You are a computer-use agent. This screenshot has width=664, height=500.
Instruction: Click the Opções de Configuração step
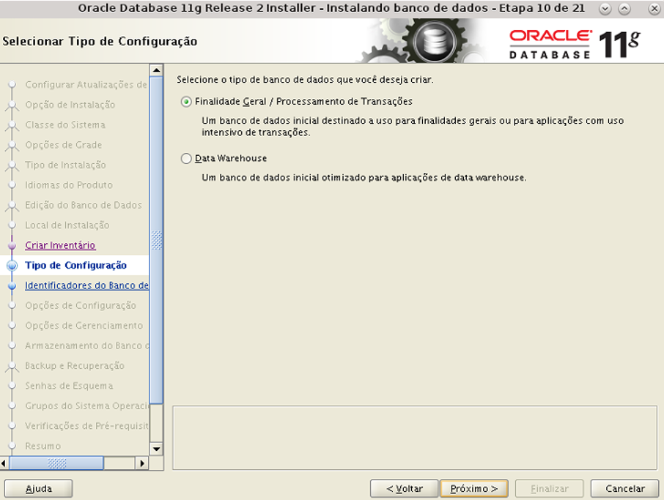[x=81, y=305]
